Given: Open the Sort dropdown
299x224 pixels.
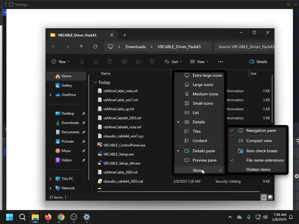Looking at the screenshot, I should pyautogui.click(x=173, y=62).
